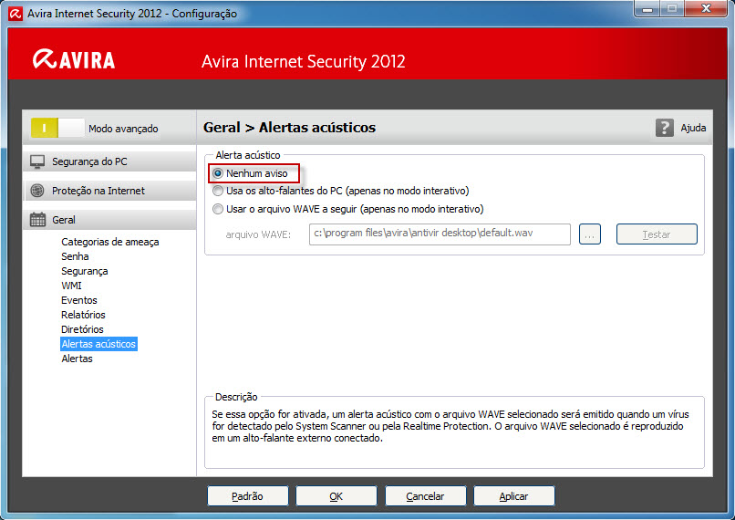The height and width of the screenshot is (520, 735).
Task: Open the WMI settings page
Action: (x=71, y=286)
